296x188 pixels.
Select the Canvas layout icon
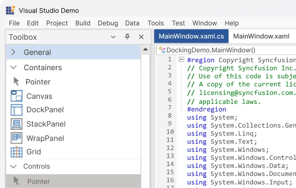pyautogui.click(x=17, y=96)
